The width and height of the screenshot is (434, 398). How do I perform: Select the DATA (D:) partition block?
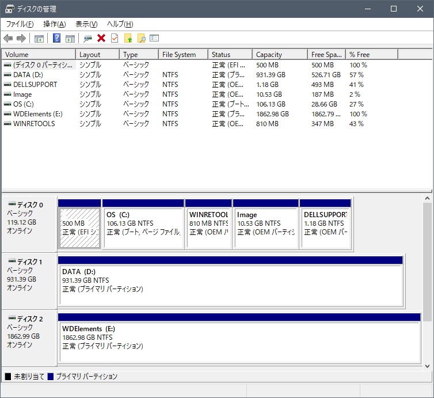pyautogui.click(x=231, y=285)
